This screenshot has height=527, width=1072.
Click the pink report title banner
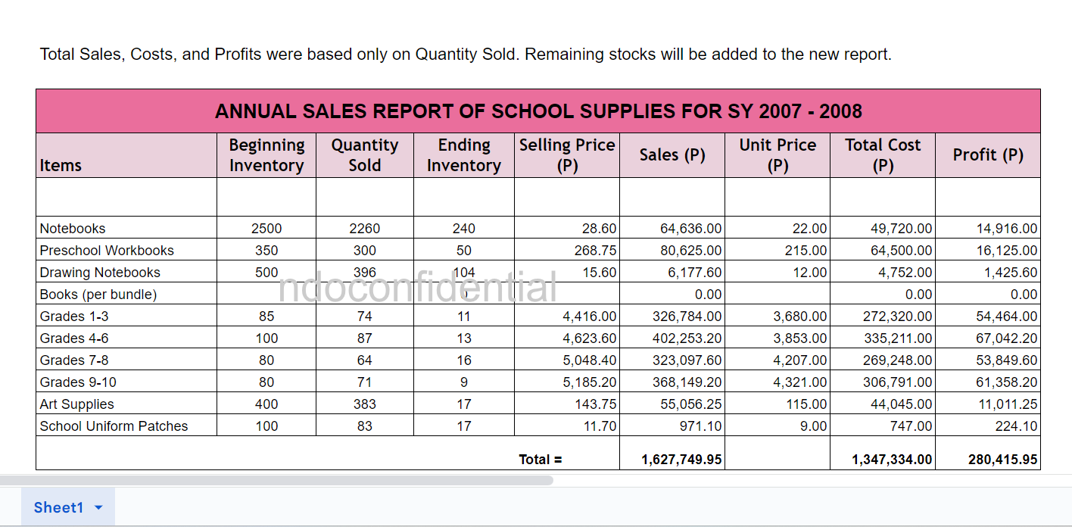538,111
